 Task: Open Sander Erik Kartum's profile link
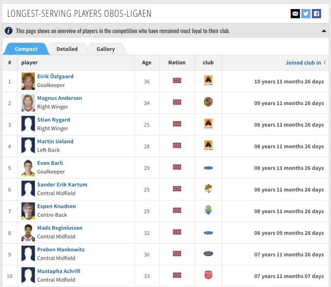tap(62, 185)
